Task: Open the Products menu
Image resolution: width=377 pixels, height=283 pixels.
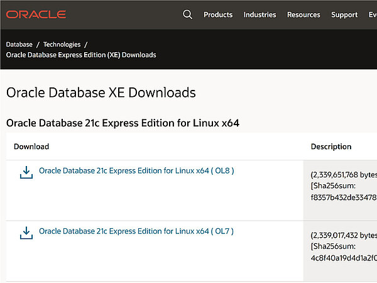Action: 218,14
